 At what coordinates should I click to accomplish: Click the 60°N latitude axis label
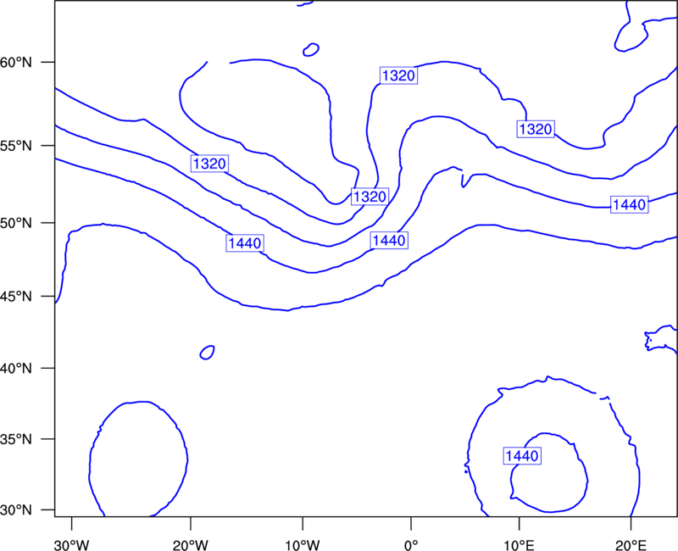pyautogui.click(x=15, y=63)
